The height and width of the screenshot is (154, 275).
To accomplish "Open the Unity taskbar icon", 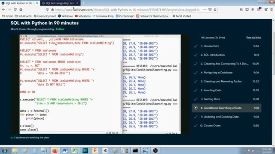I will point(105,151).
